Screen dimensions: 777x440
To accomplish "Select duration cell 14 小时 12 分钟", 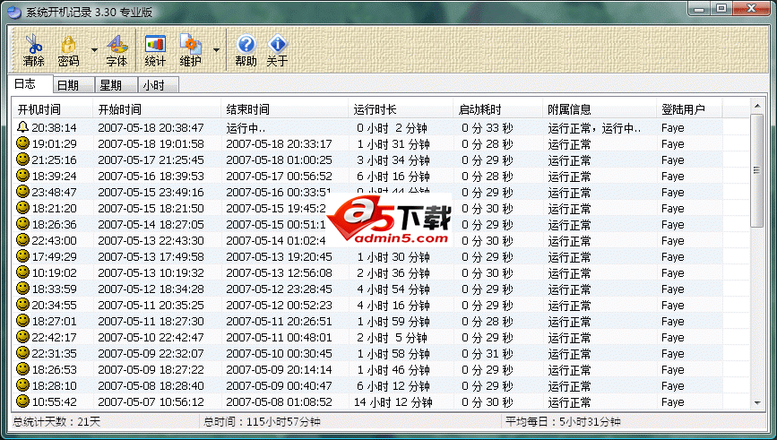I will pyautogui.click(x=393, y=402).
